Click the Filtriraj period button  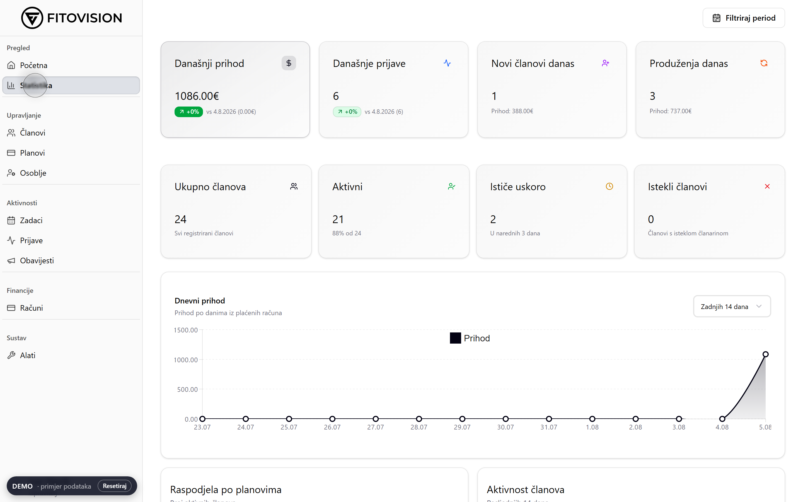pyautogui.click(x=744, y=18)
